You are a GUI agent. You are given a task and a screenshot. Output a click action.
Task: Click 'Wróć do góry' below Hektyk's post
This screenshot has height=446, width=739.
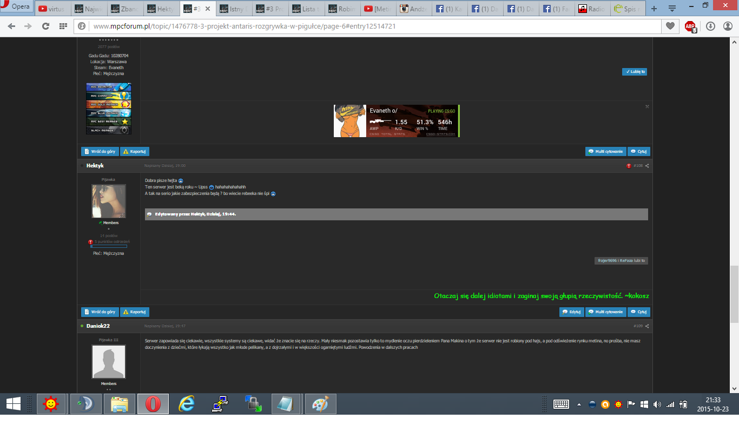point(100,312)
